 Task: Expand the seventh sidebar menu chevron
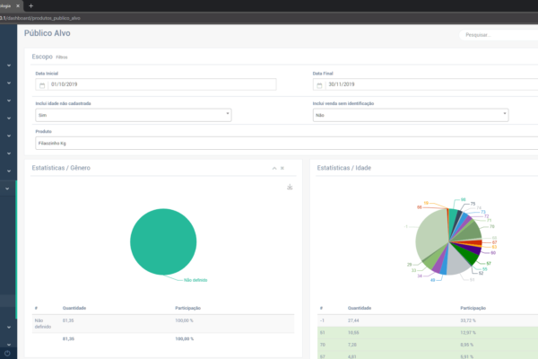(9, 171)
